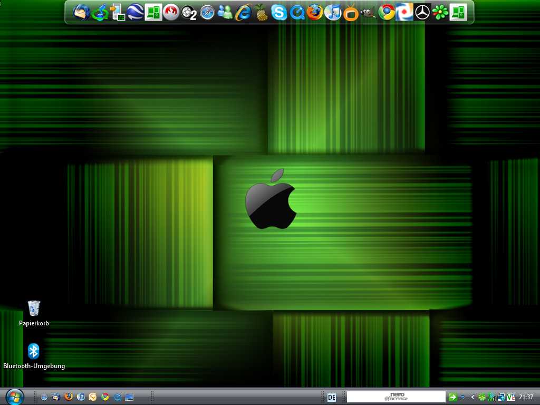This screenshot has height=405, width=540.
Task: Open iTunes from the top dock
Action: 333,13
